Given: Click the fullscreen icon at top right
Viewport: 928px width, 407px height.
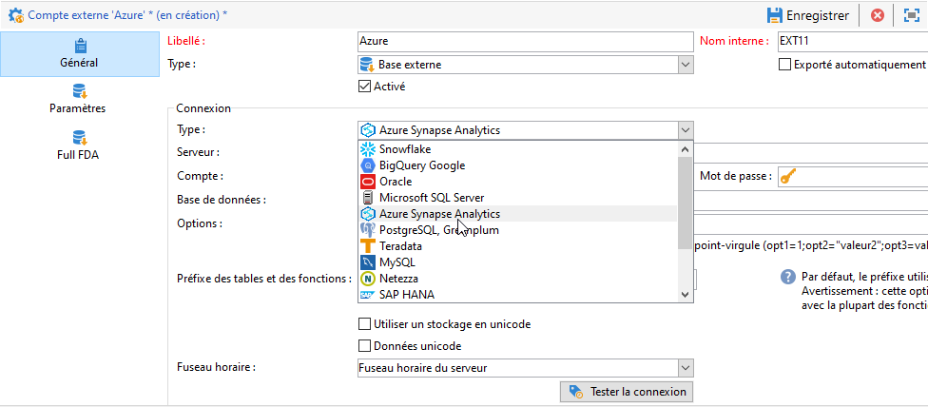Looking at the screenshot, I should 911,15.
